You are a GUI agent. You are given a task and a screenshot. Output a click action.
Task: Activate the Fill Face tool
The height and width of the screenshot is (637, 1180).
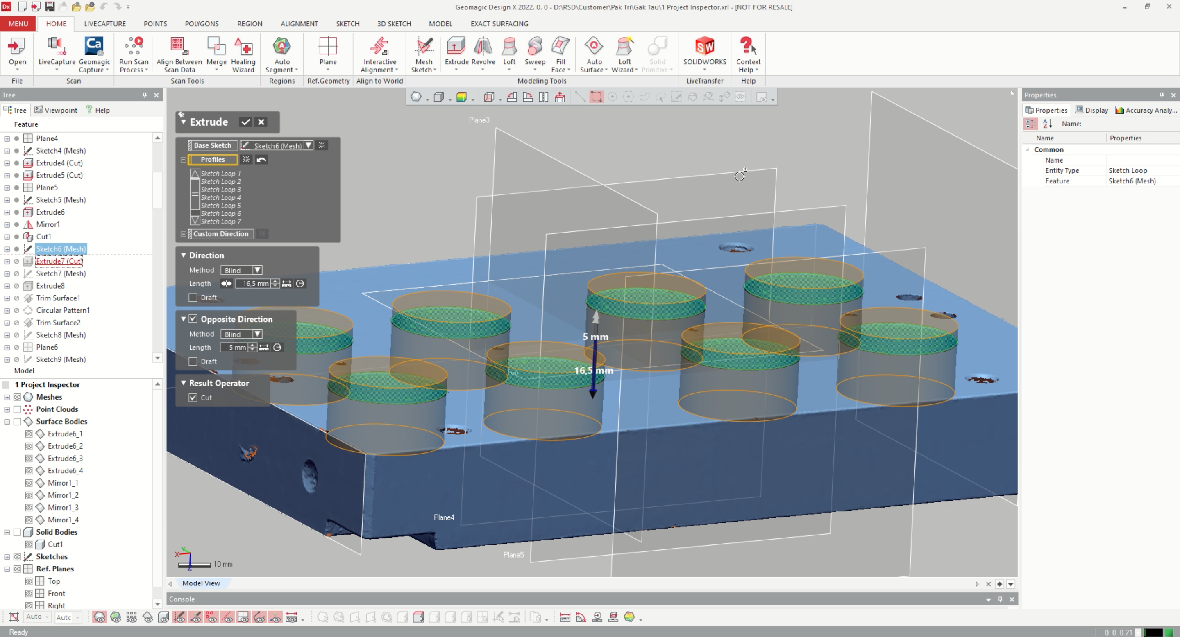[560, 54]
